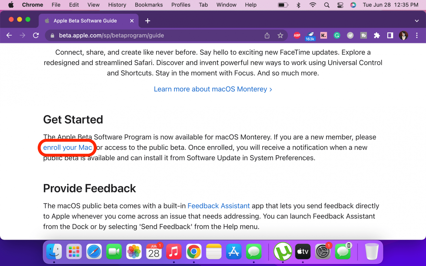Open the Apple menu
The height and width of the screenshot is (266, 426).
(11, 5)
